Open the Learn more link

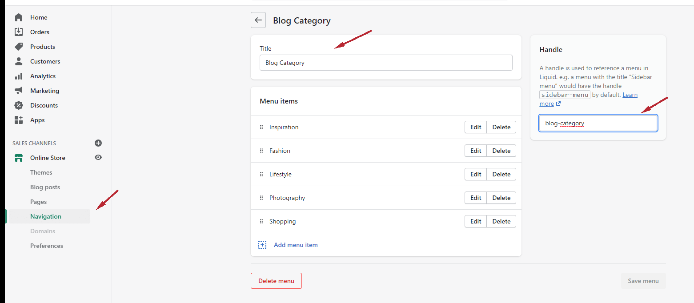click(630, 95)
